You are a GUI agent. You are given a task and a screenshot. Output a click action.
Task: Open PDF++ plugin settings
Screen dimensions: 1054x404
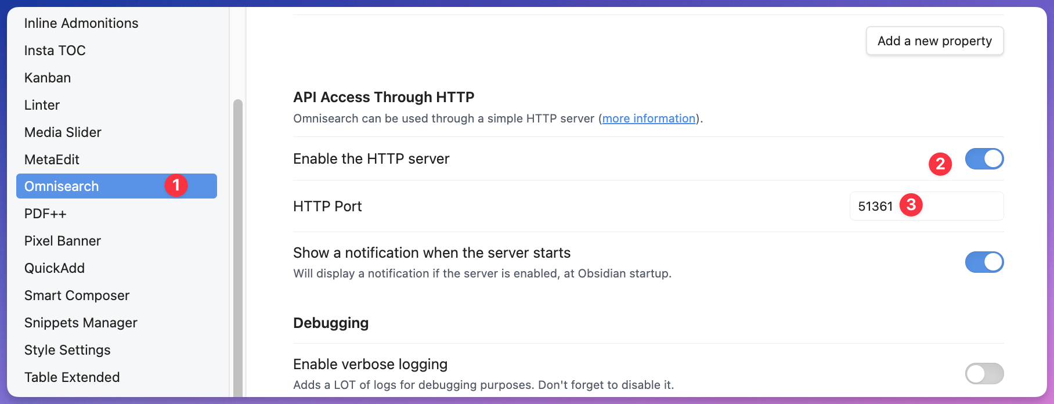45,214
